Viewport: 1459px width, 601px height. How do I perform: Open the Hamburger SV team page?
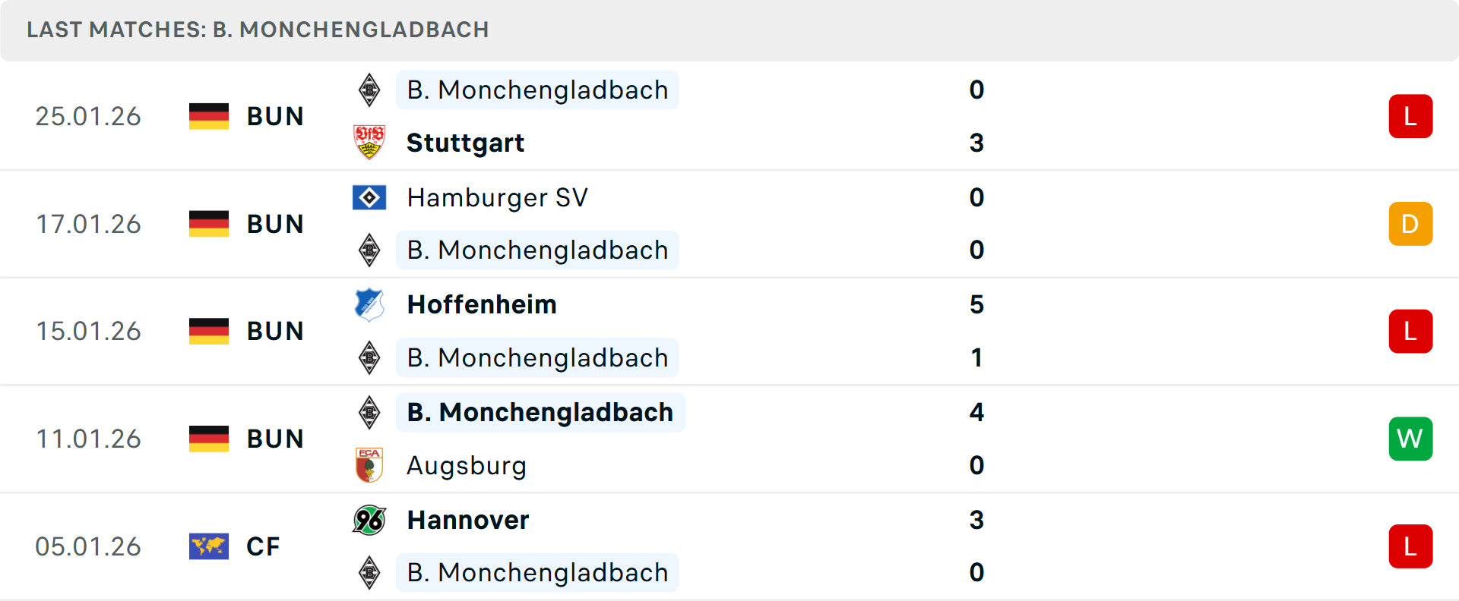(497, 197)
